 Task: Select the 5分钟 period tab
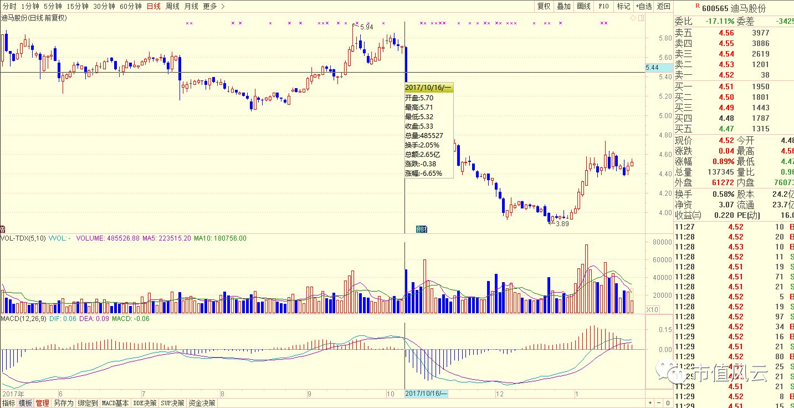tap(53, 6)
